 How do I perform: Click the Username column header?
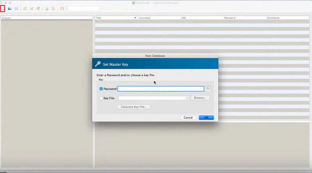[159, 18]
